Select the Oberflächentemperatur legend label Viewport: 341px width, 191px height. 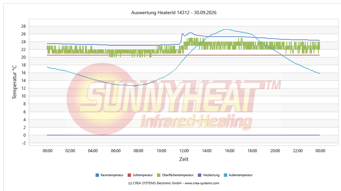coord(178,175)
